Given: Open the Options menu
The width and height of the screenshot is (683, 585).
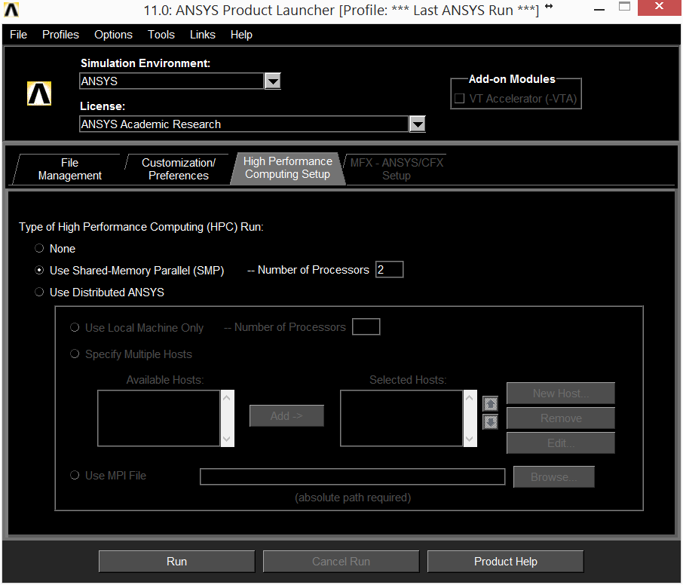Looking at the screenshot, I should [113, 35].
